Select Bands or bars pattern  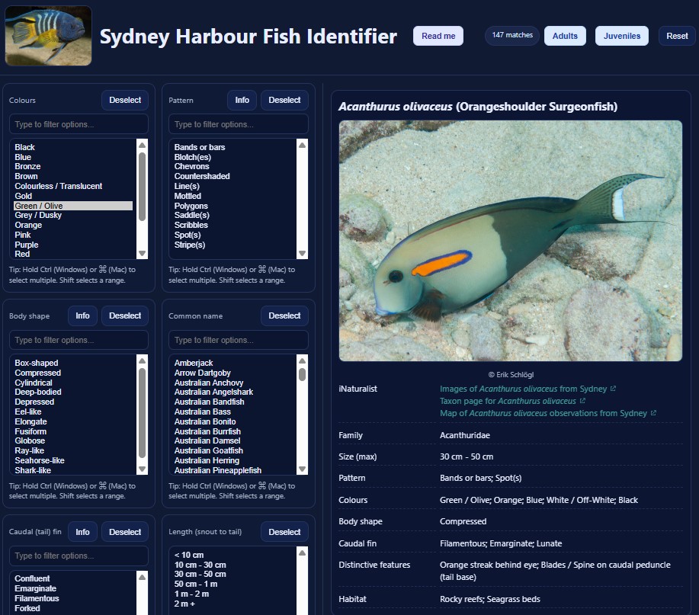click(x=233, y=147)
